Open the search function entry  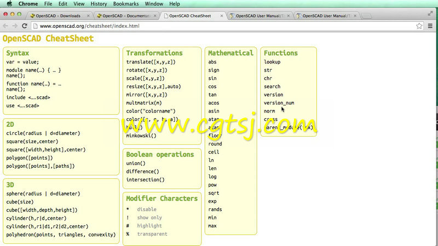(272, 86)
